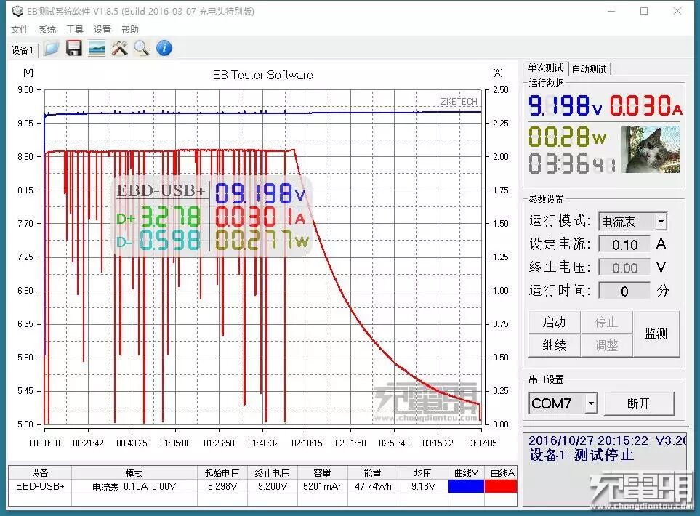Select the EBD-USB+ device table cell
This screenshot has height=516, width=700.
(40, 486)
